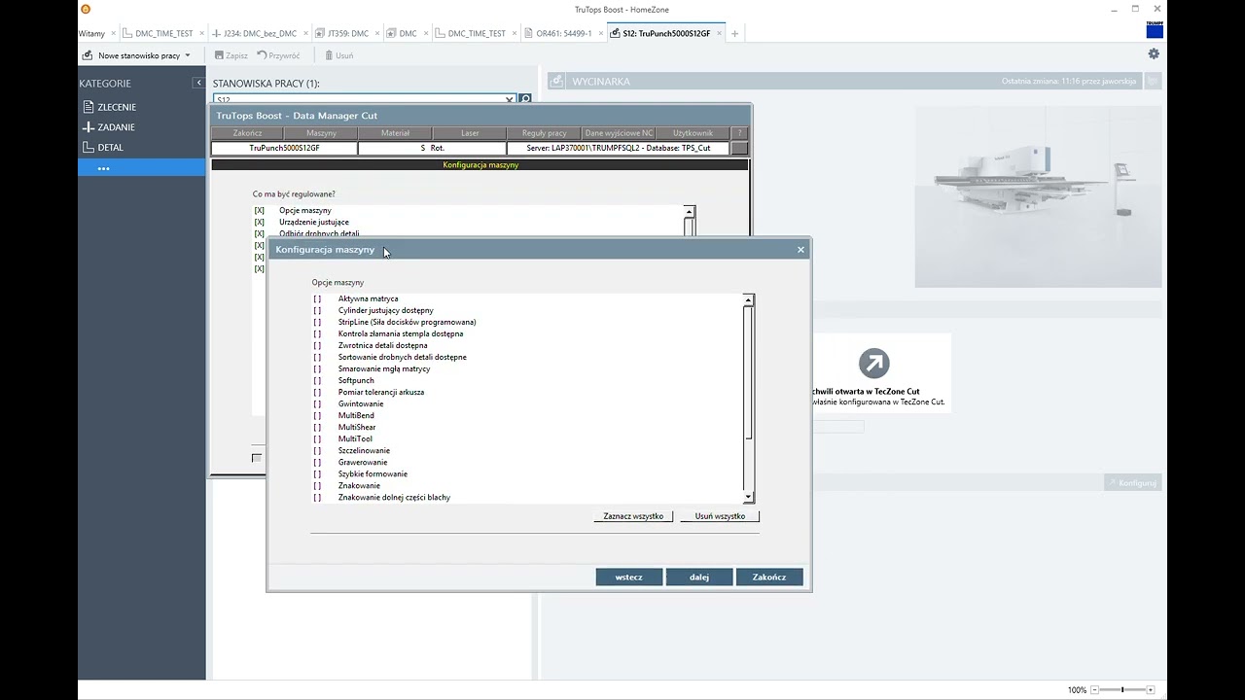Screen dimensions: 1245x700
Task: Go back with wstecz button
Action: 629,577
